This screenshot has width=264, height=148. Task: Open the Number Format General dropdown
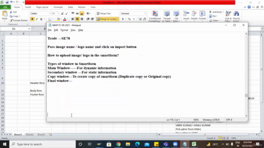coord(145,14)
